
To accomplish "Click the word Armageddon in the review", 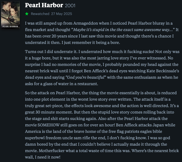I will coord(86,23).
